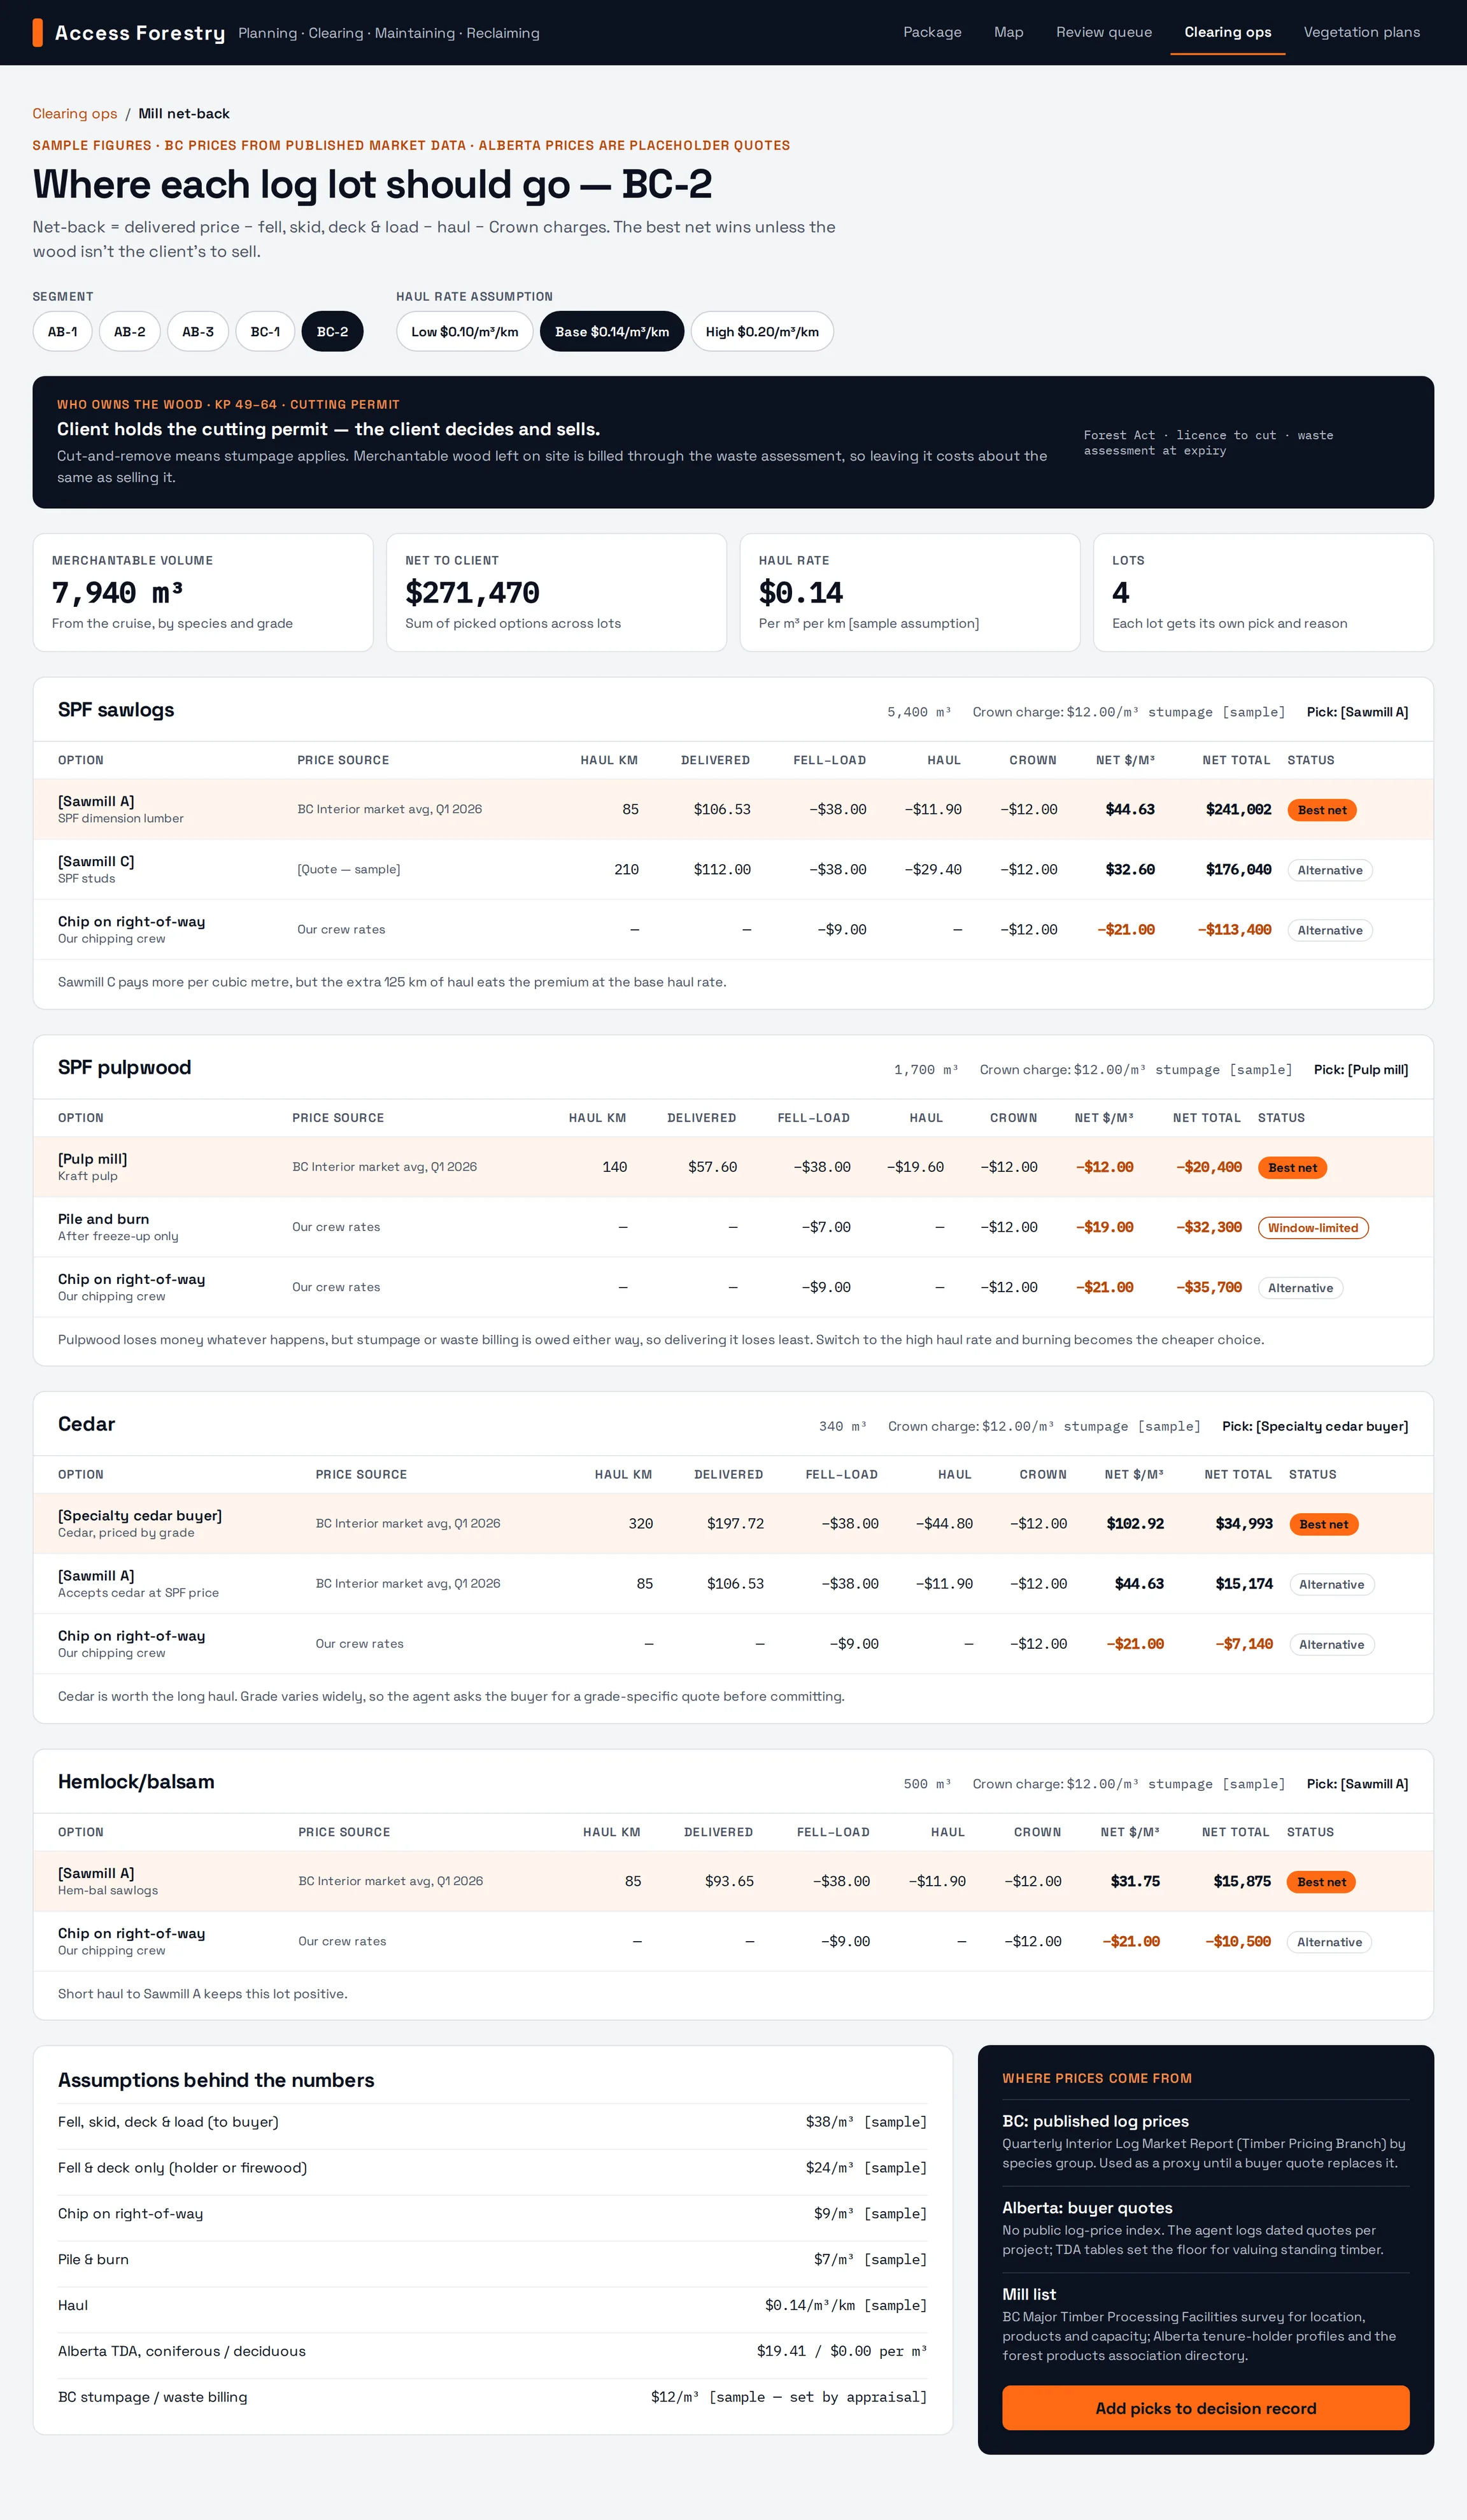Click the Window-limited status badge
This screenshot has height=2520, width=1467.
[x=1313, y=1228]
